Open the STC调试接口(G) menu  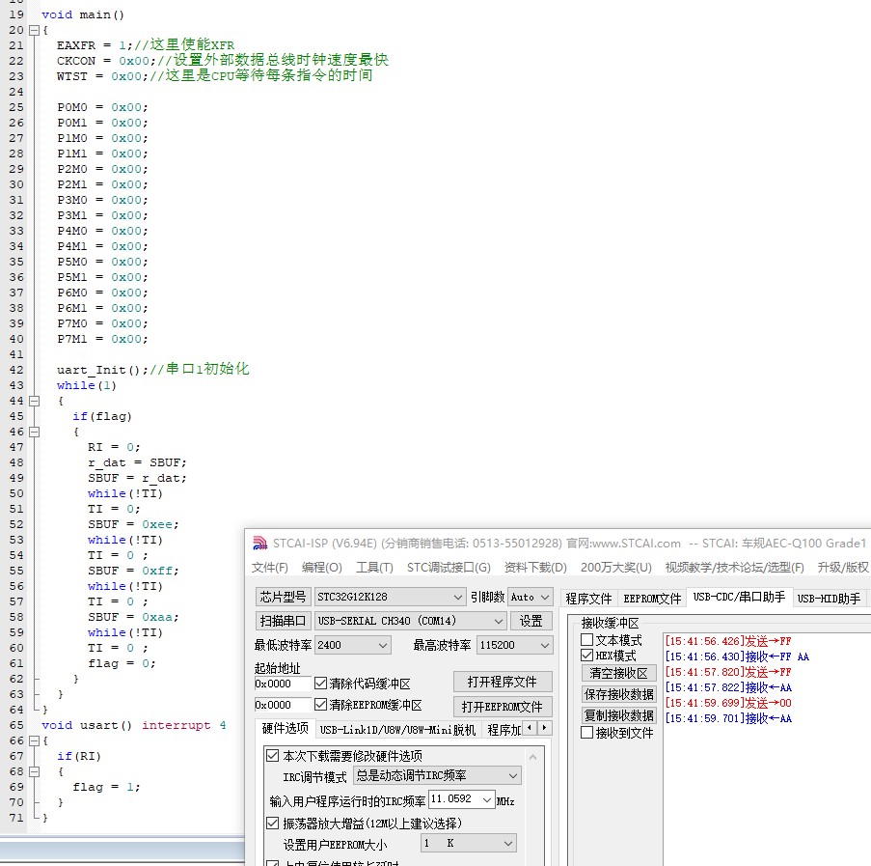[x=449, y=567]
